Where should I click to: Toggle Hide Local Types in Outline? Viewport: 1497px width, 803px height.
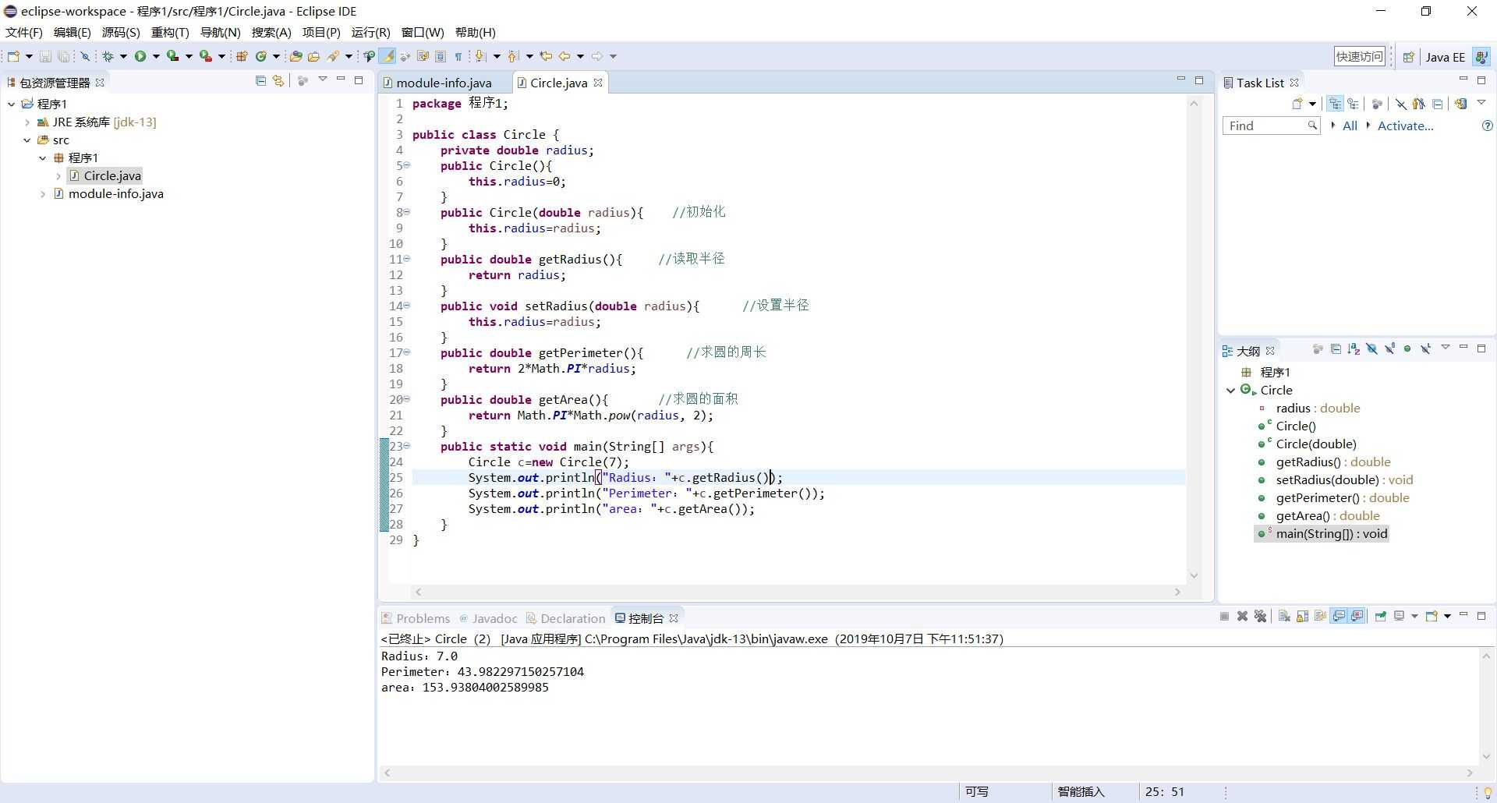pyautogui.click(x=1426, y=349)
